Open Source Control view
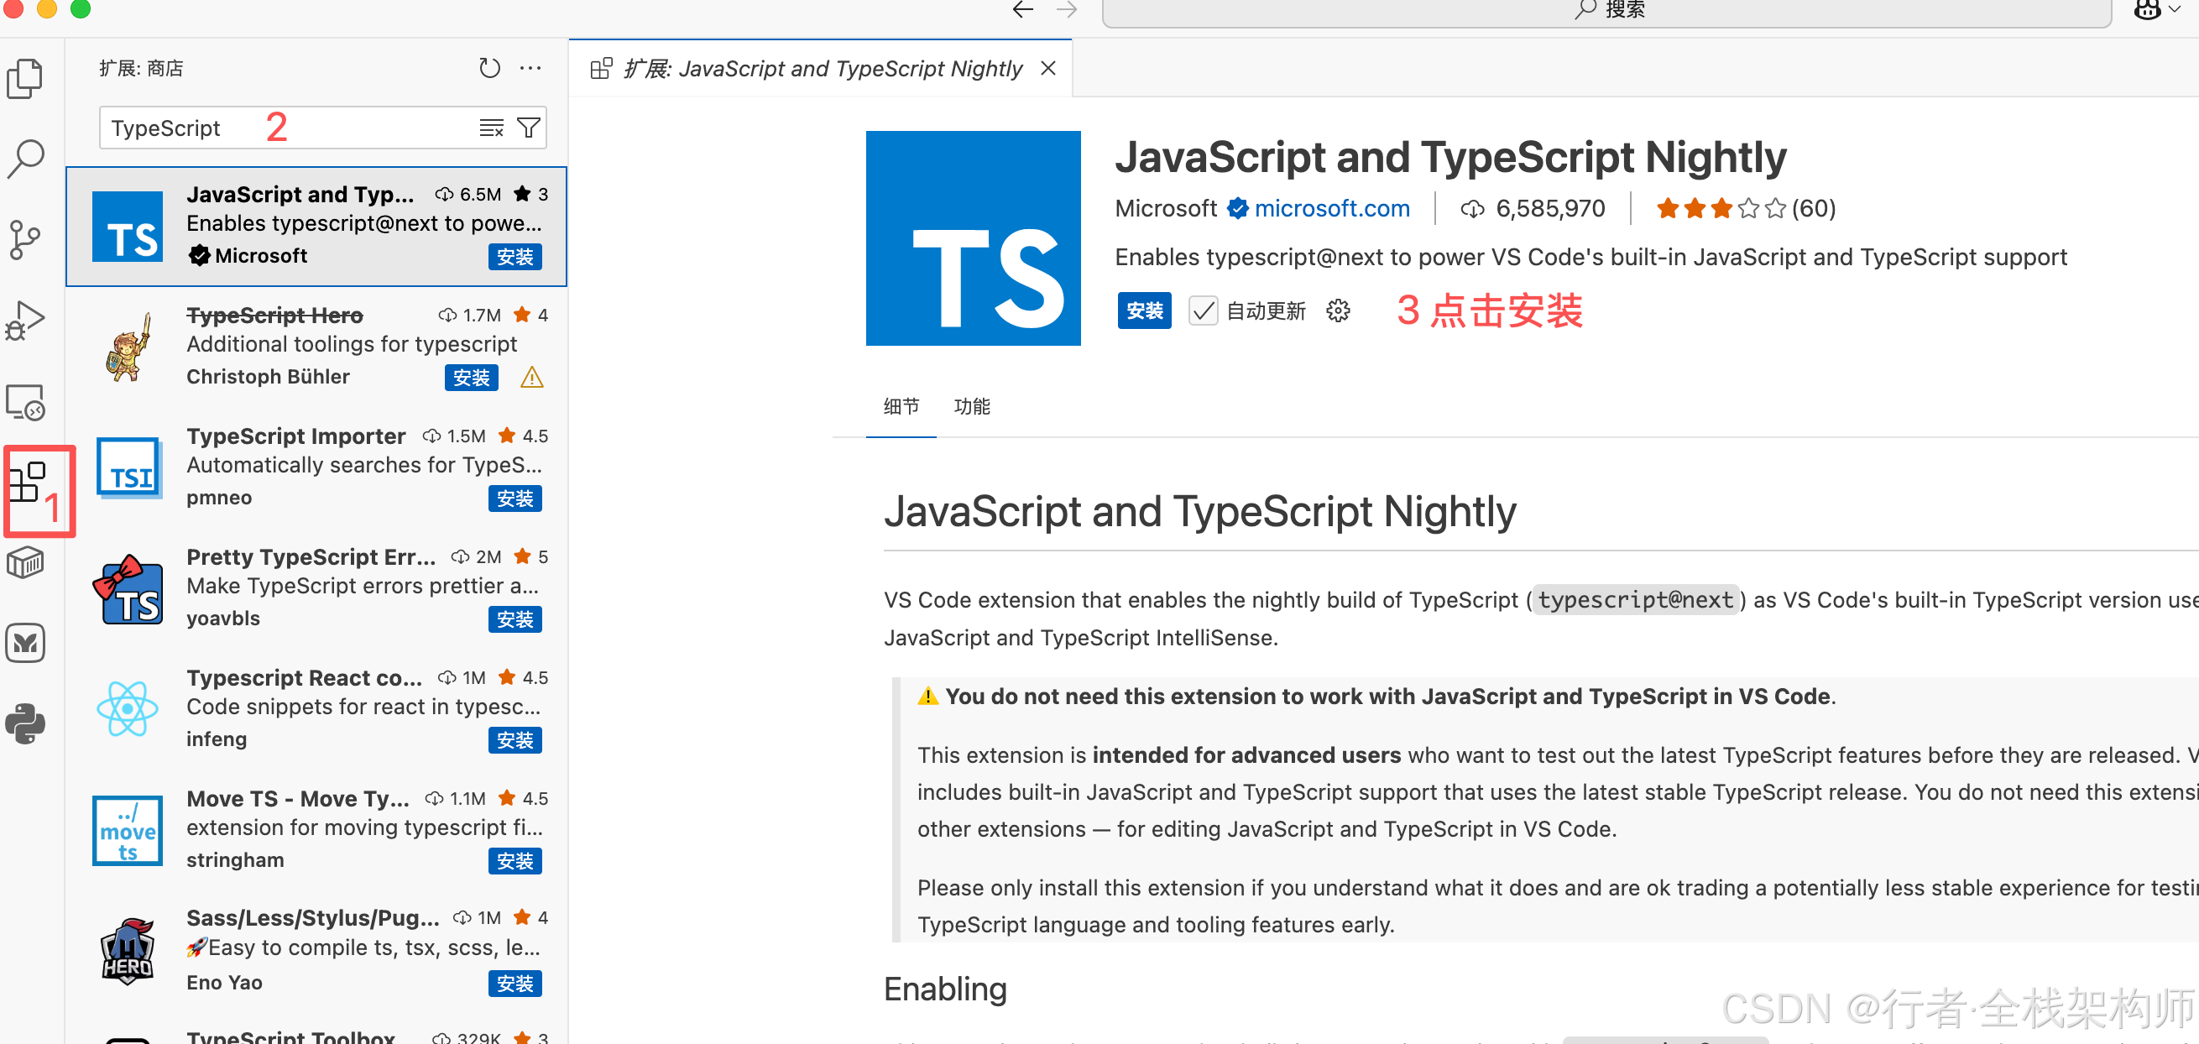Screen dimensions: 2199x1044 coord(26,239)
